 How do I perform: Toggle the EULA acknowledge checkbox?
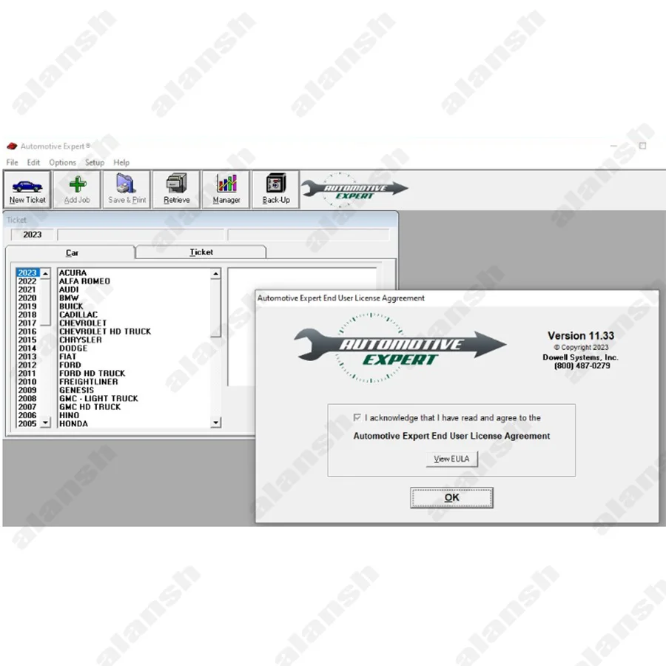357,417
